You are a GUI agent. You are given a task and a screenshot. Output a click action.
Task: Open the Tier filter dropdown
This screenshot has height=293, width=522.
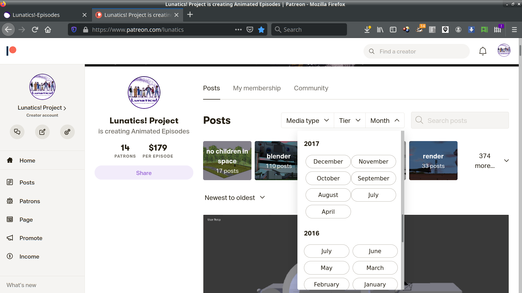tap(349, 121)
